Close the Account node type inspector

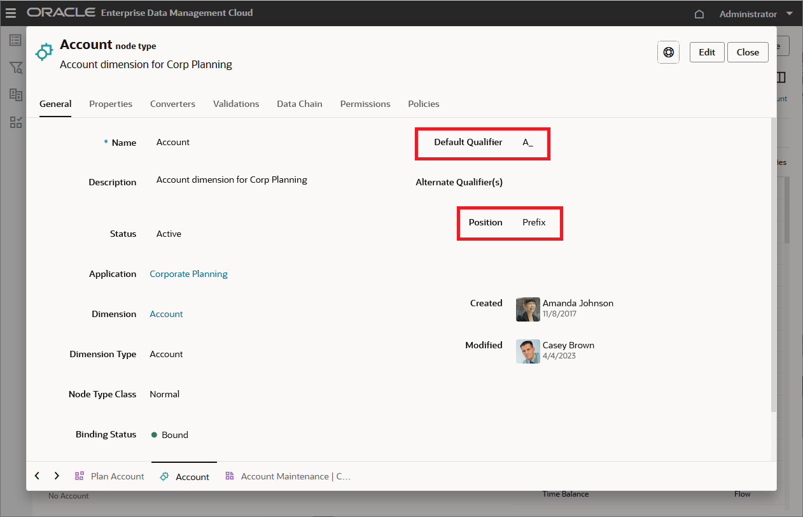coord(748,52)
